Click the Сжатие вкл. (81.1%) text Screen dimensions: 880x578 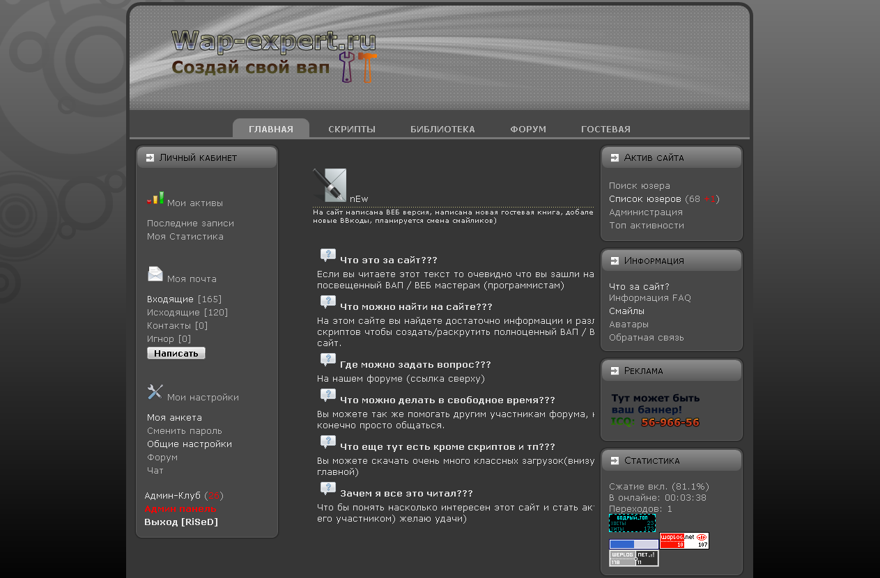[x=659, y=487]
